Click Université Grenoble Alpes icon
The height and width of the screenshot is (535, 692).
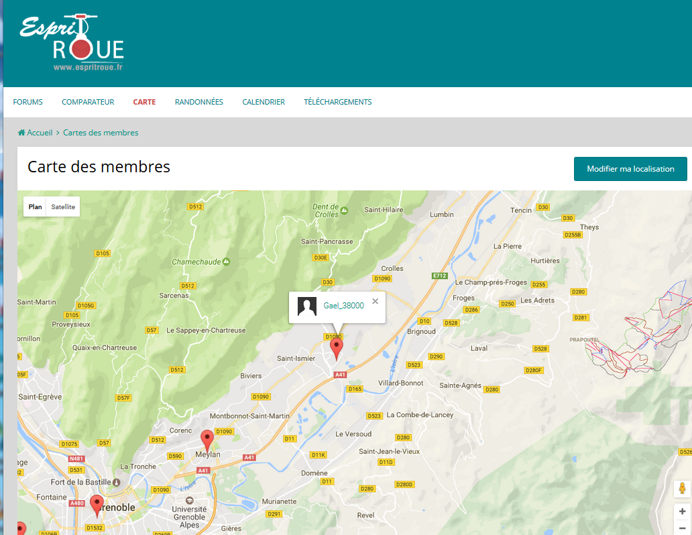[189, 500]
